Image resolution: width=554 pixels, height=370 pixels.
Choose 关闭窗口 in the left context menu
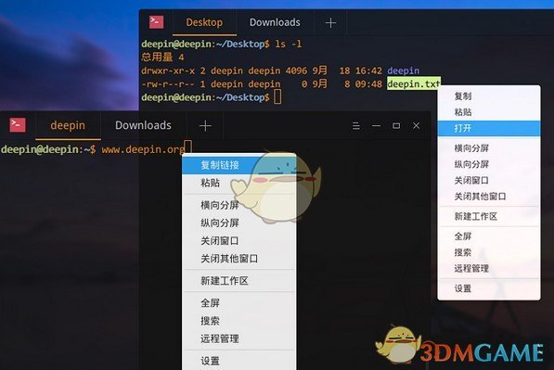point(239,241)
